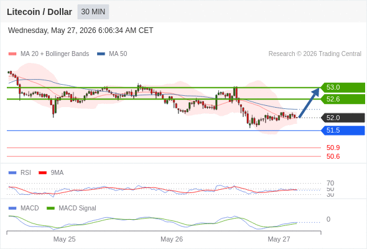Image resolution: width=367 pixels, height=249 pixels.
Task: Click the MA 50 blue legend swatch
Action: click(101, 54)
